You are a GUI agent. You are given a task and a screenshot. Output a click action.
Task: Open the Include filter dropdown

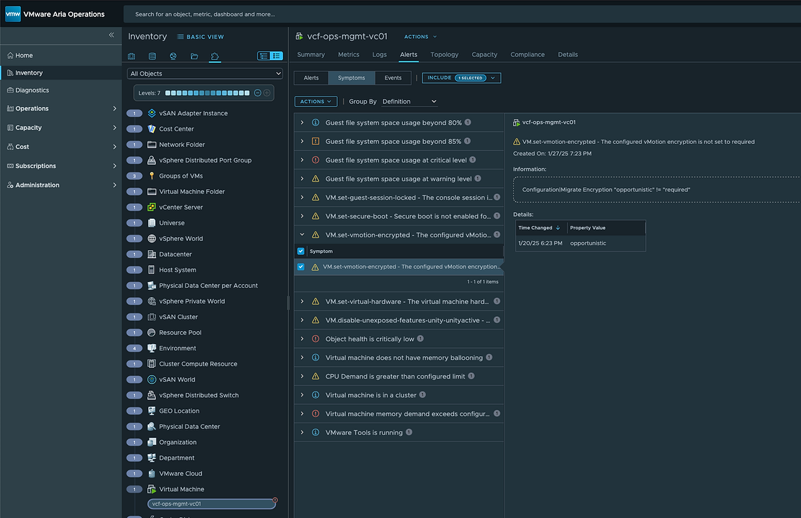coord(462,78)
